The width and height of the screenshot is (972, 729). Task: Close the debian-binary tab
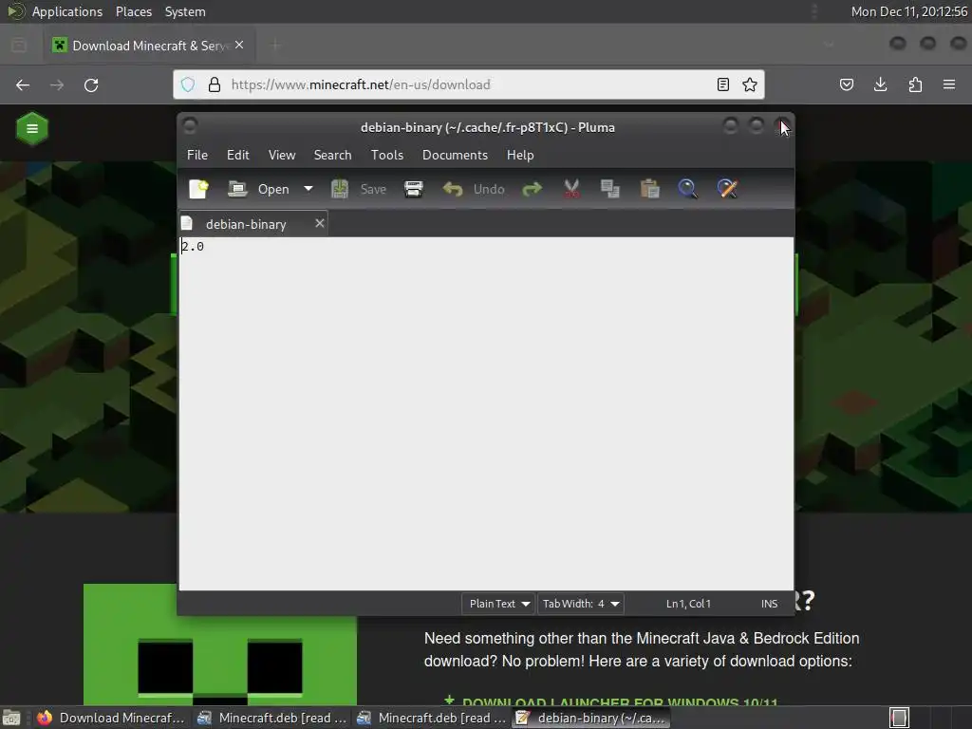319,223
